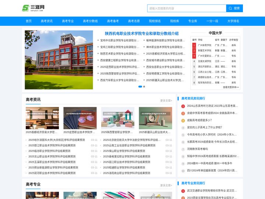Viewport: 265px width, 199px height.
Task: Open 2025昭通职业学院学科评估结果预测
Action: (x=124, y=168)
